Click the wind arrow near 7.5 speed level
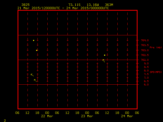163x122 pixels. point(32,75)
